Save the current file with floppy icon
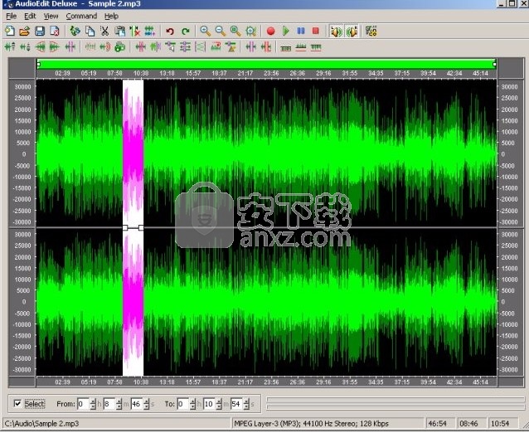Screen dimensions: 529x433 [x=40, y=31]
